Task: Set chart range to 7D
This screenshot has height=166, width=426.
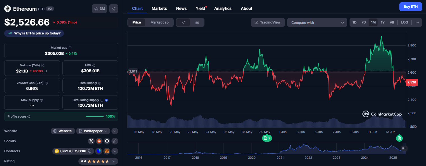Action: pos(364,22)
